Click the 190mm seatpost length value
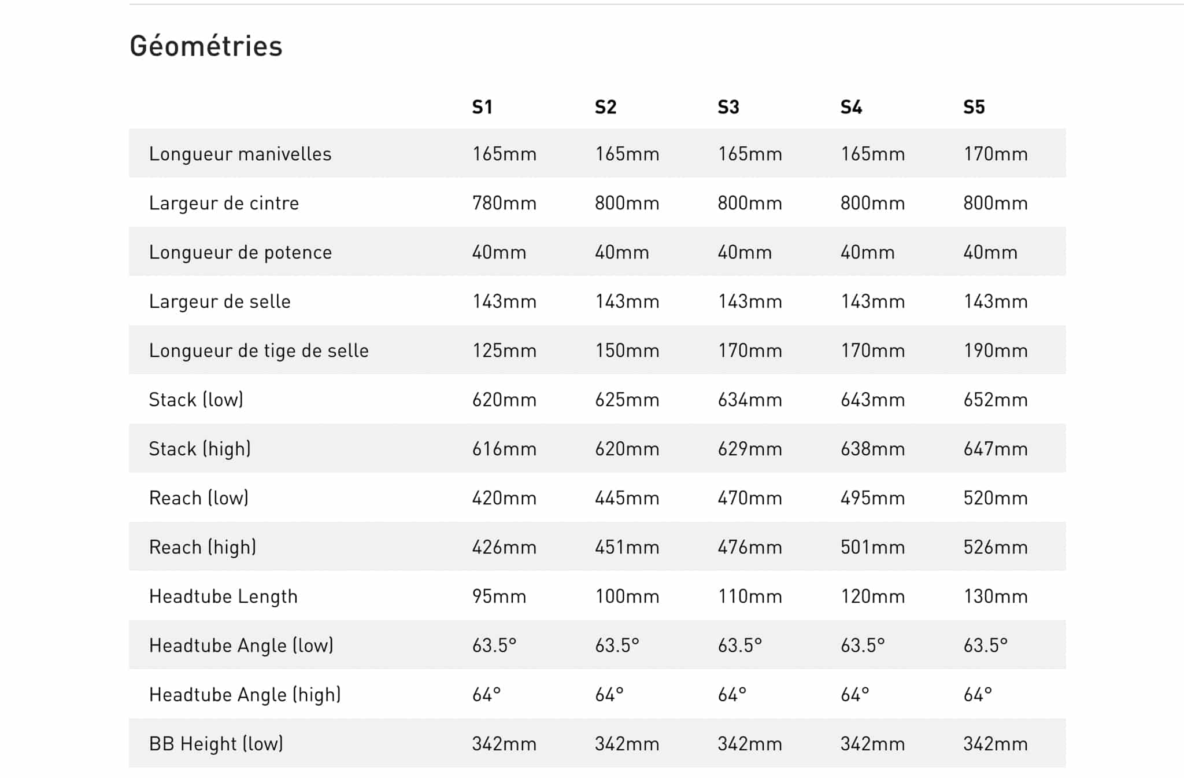Image resolution: width=1184 pixels, height=778 pixels. pyautogui.click(x=996, y=351)
